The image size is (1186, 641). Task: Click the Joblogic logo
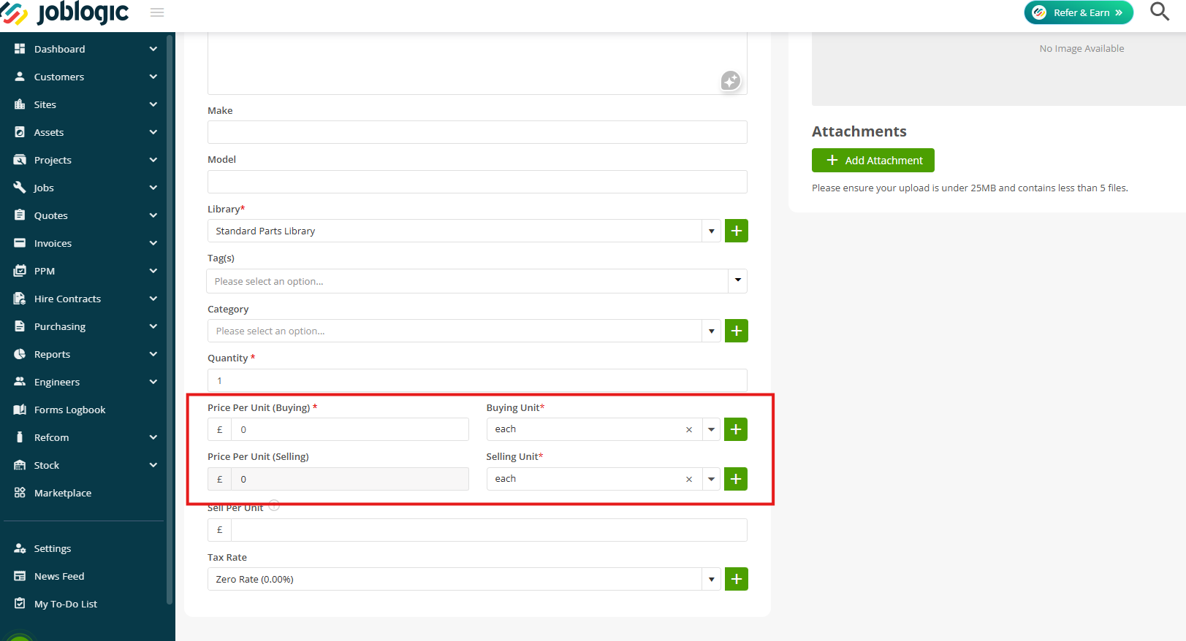pyautogui.click(x=64, y=12)
